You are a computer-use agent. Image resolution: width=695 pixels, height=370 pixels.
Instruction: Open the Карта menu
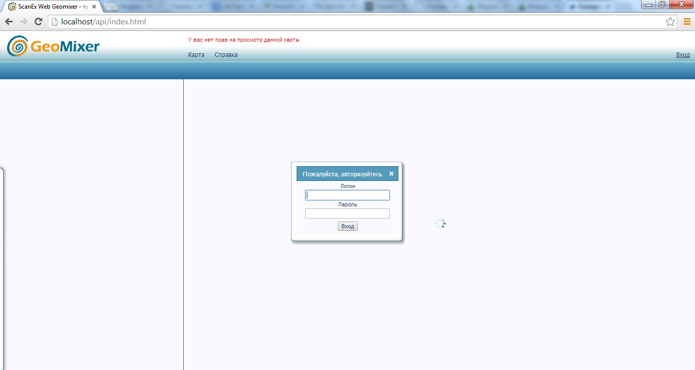[196, 55]
